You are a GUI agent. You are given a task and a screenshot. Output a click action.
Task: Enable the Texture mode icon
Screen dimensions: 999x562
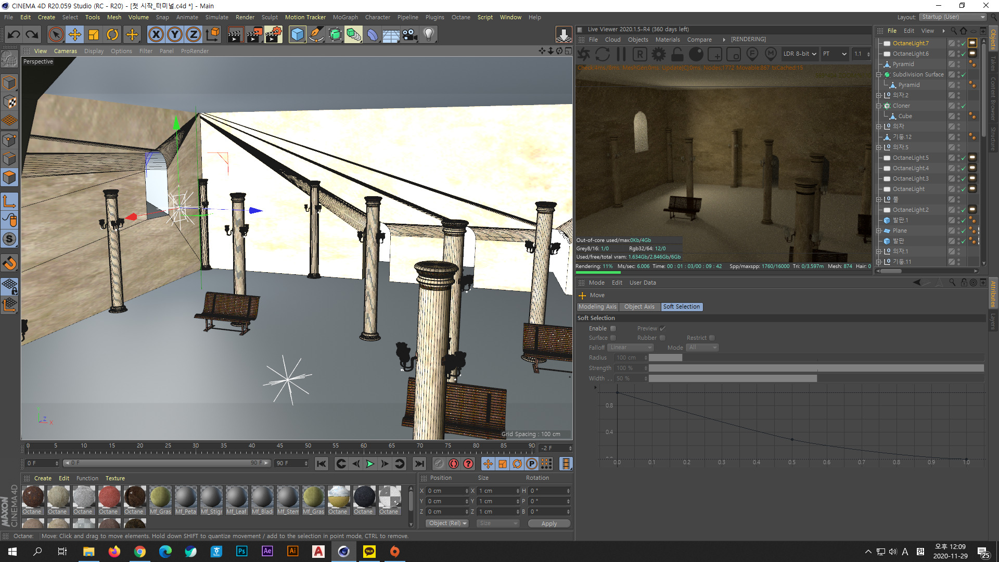9,102
